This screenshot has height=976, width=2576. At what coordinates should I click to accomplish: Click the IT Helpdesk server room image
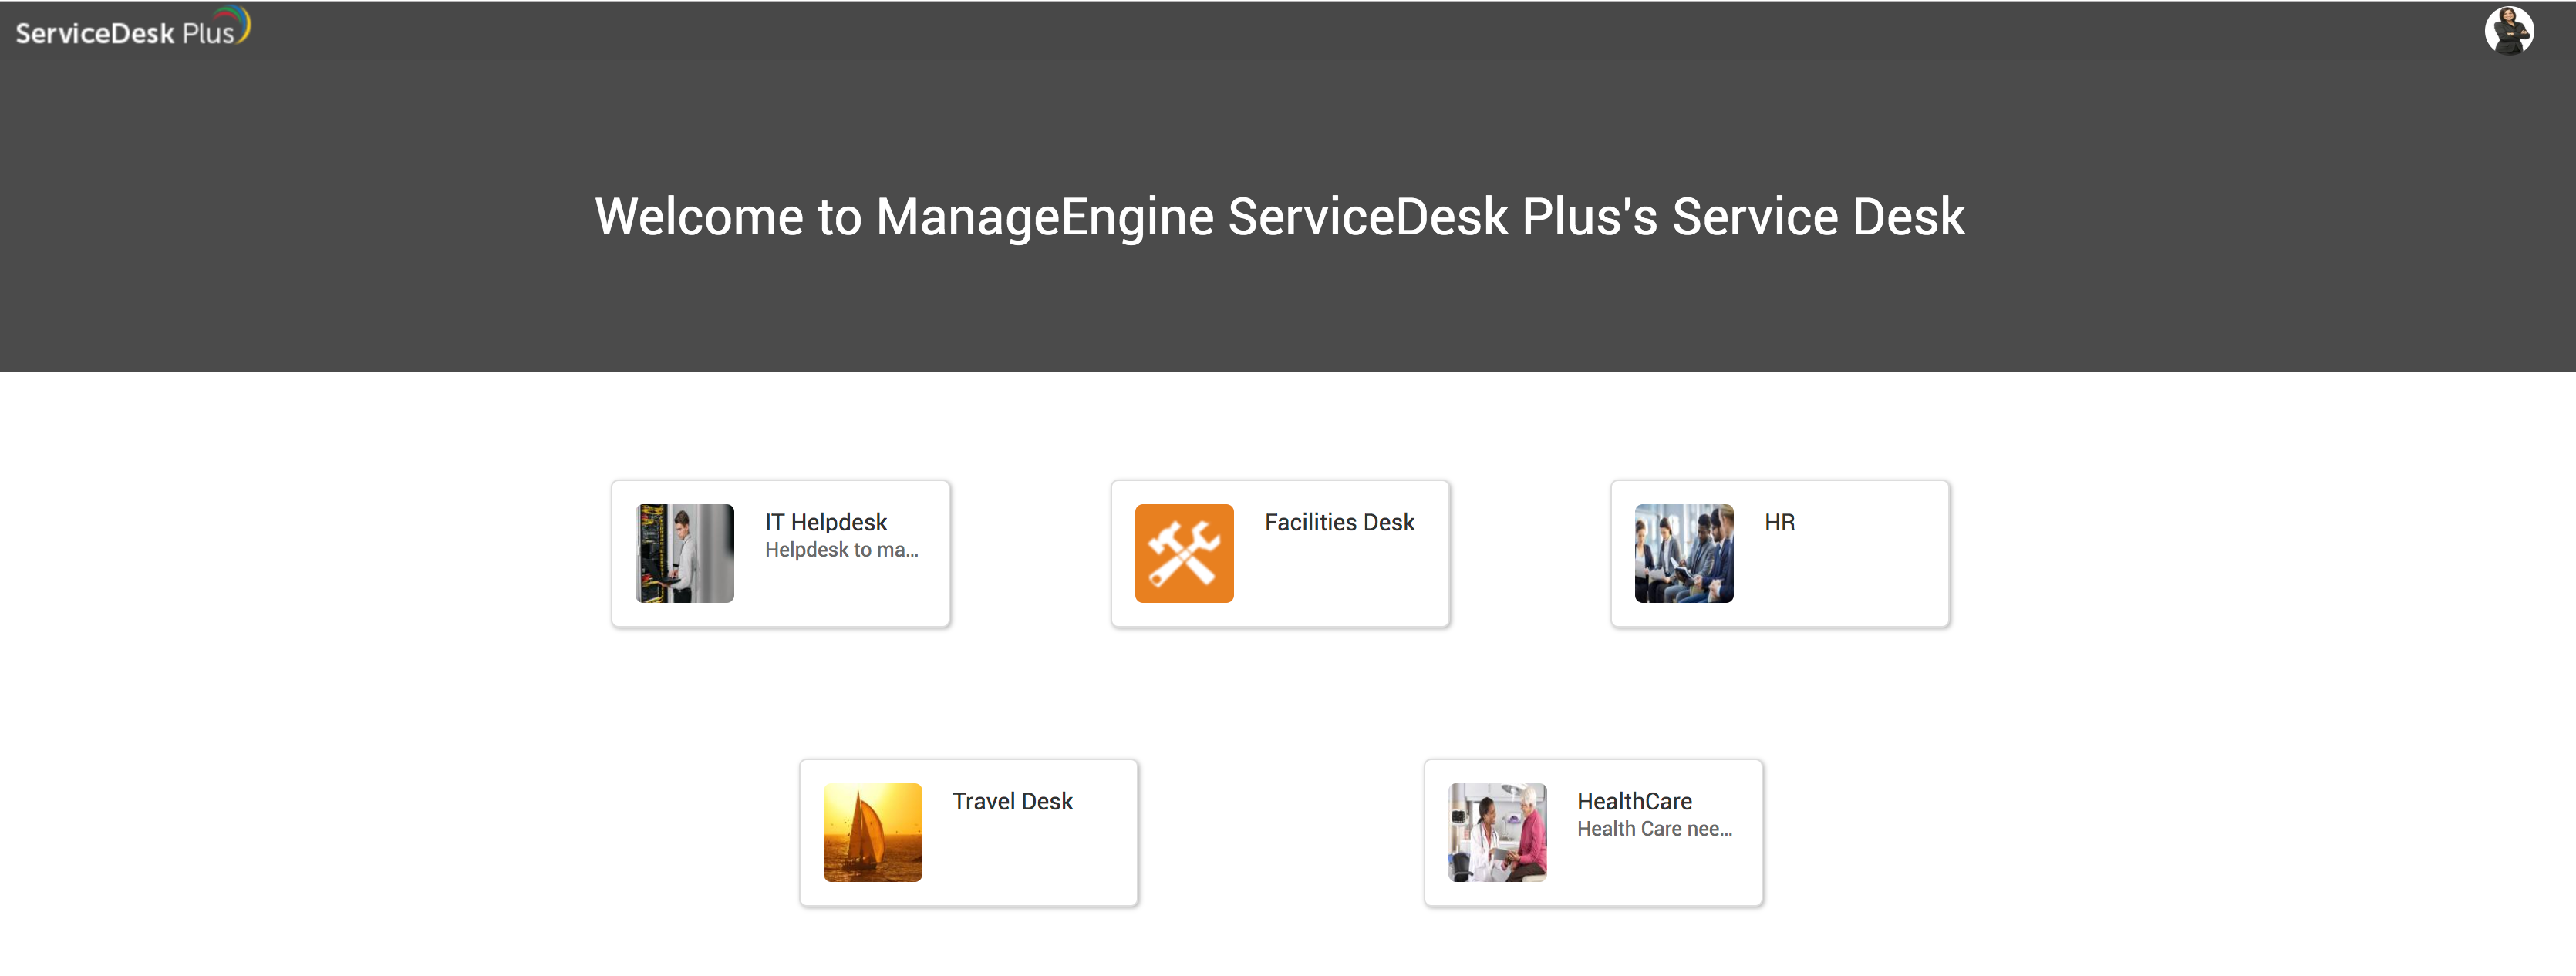tap(684, 553)
